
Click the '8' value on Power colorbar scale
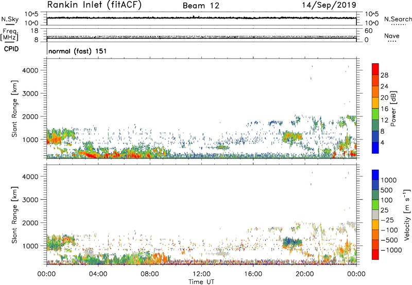tap(382, 131)
